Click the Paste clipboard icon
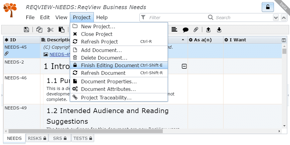This screenshot has height=145, width=290. 61,29
